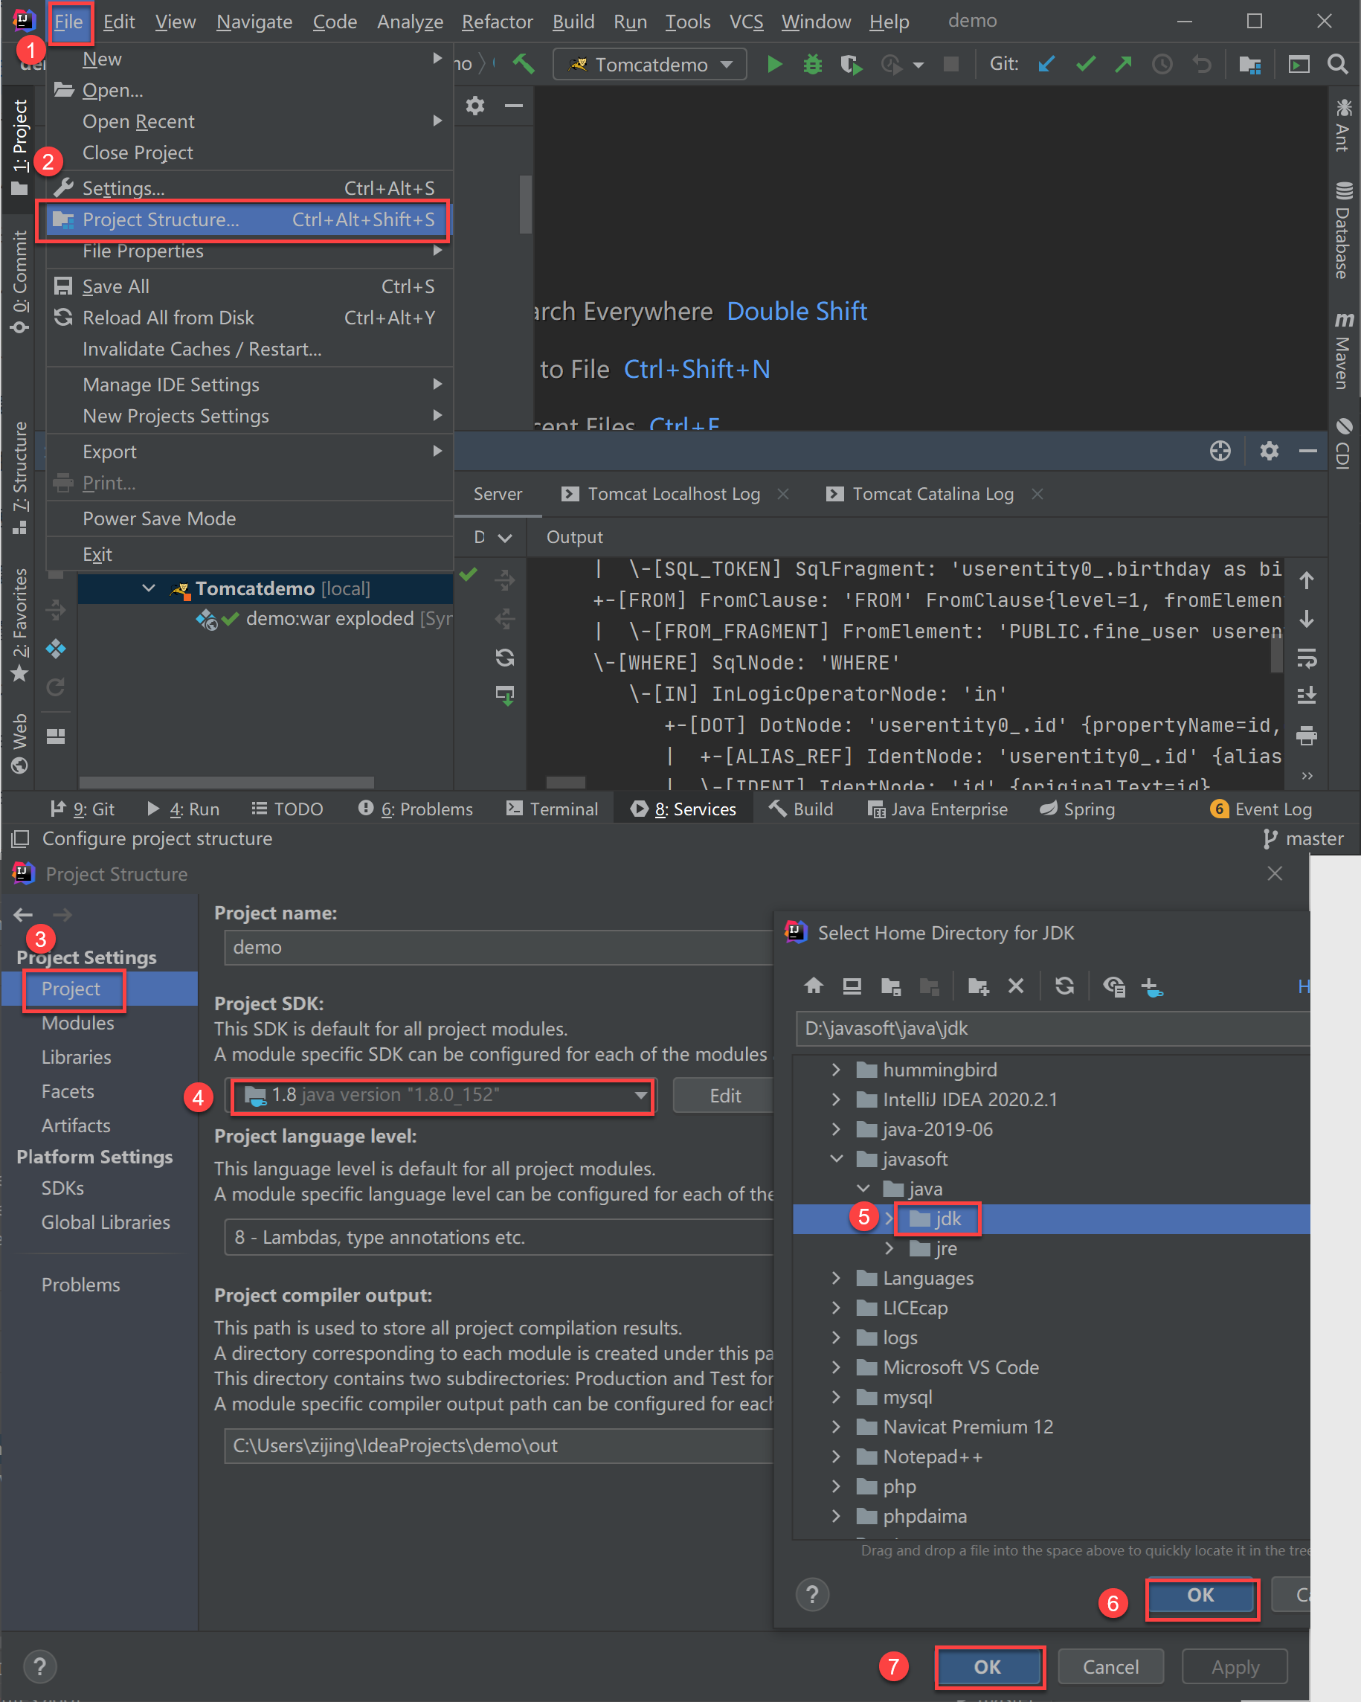The height and width of the screenshot is (1702, 1361).
Task: Click the green hammer Build Project icon
Action: tap(524, 64)
